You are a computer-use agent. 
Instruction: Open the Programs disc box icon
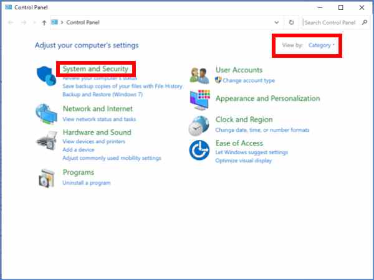click(46, 179)
